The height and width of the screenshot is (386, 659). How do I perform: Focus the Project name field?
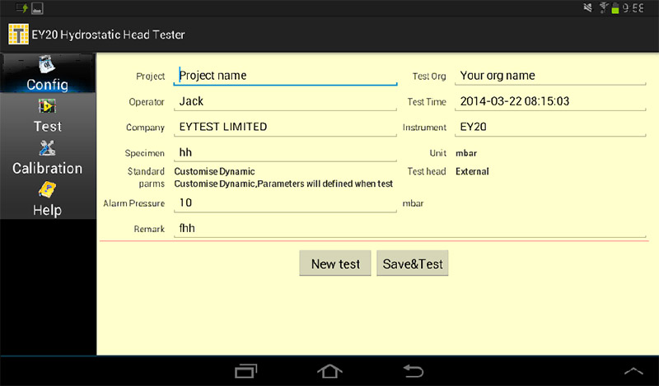[285, 76]
